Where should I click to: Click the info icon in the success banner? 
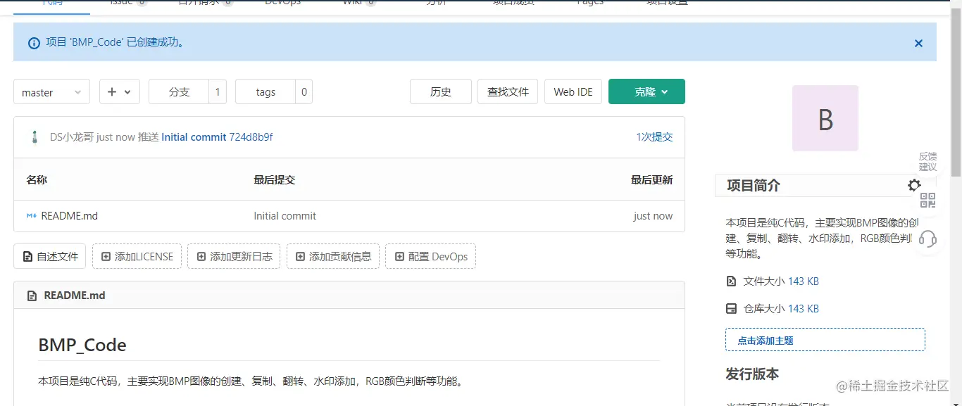(x=34, y=43)
